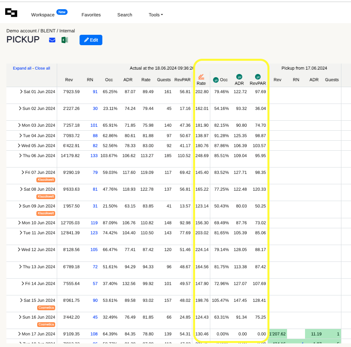Expand the Sun 16 Jun 2024 row
351x347 pixels.
point(20,317)
